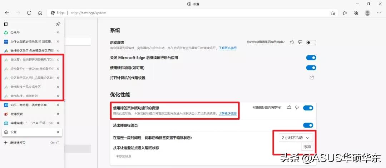Add this page to favorites star icon

[333, 13]
